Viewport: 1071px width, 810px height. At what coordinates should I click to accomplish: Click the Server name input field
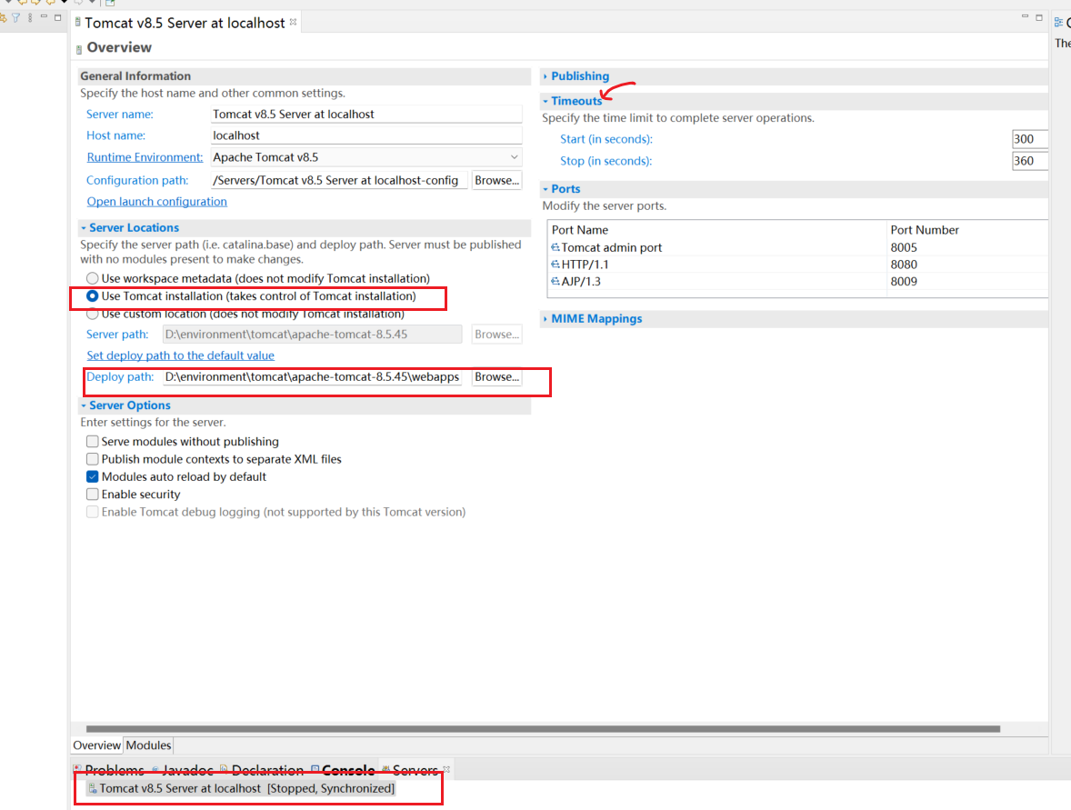point(366,114)
